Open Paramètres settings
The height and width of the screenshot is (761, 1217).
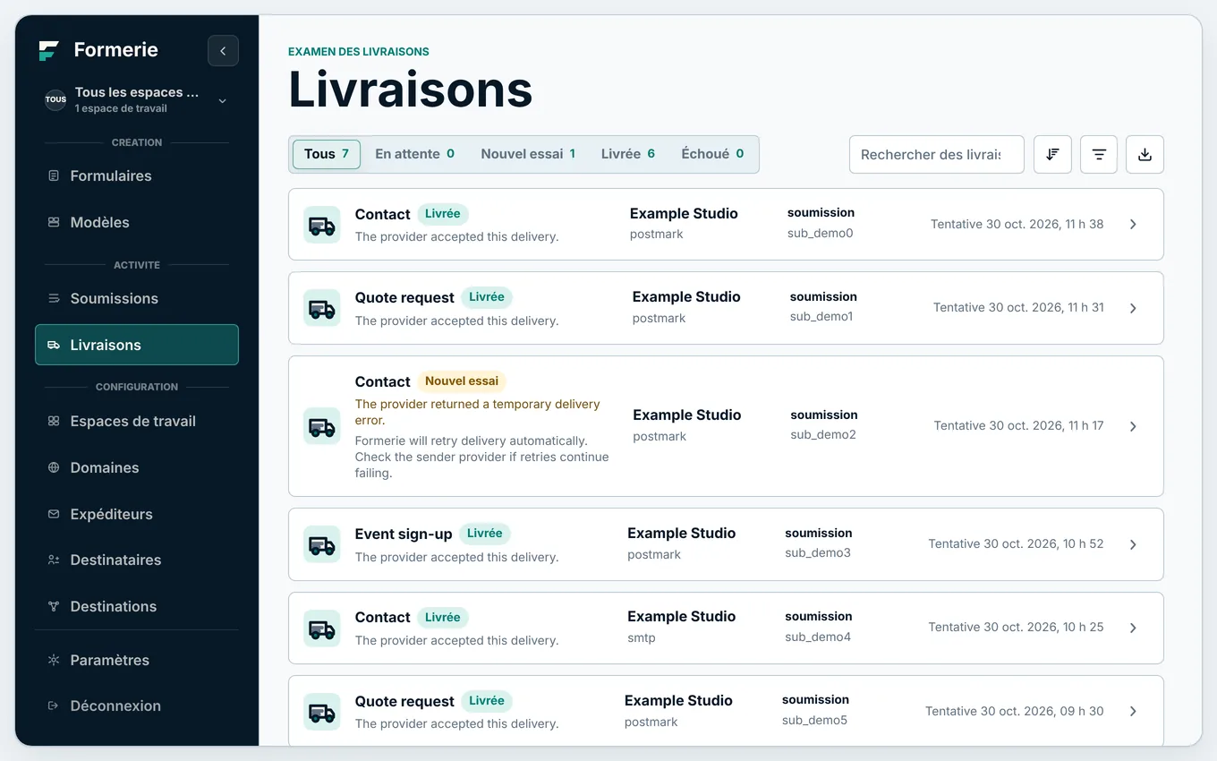pos(137,660)
